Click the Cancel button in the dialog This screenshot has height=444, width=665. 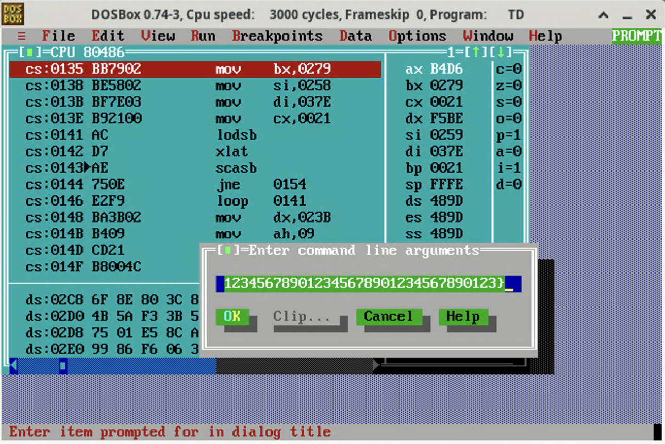[x=389, y=316]
